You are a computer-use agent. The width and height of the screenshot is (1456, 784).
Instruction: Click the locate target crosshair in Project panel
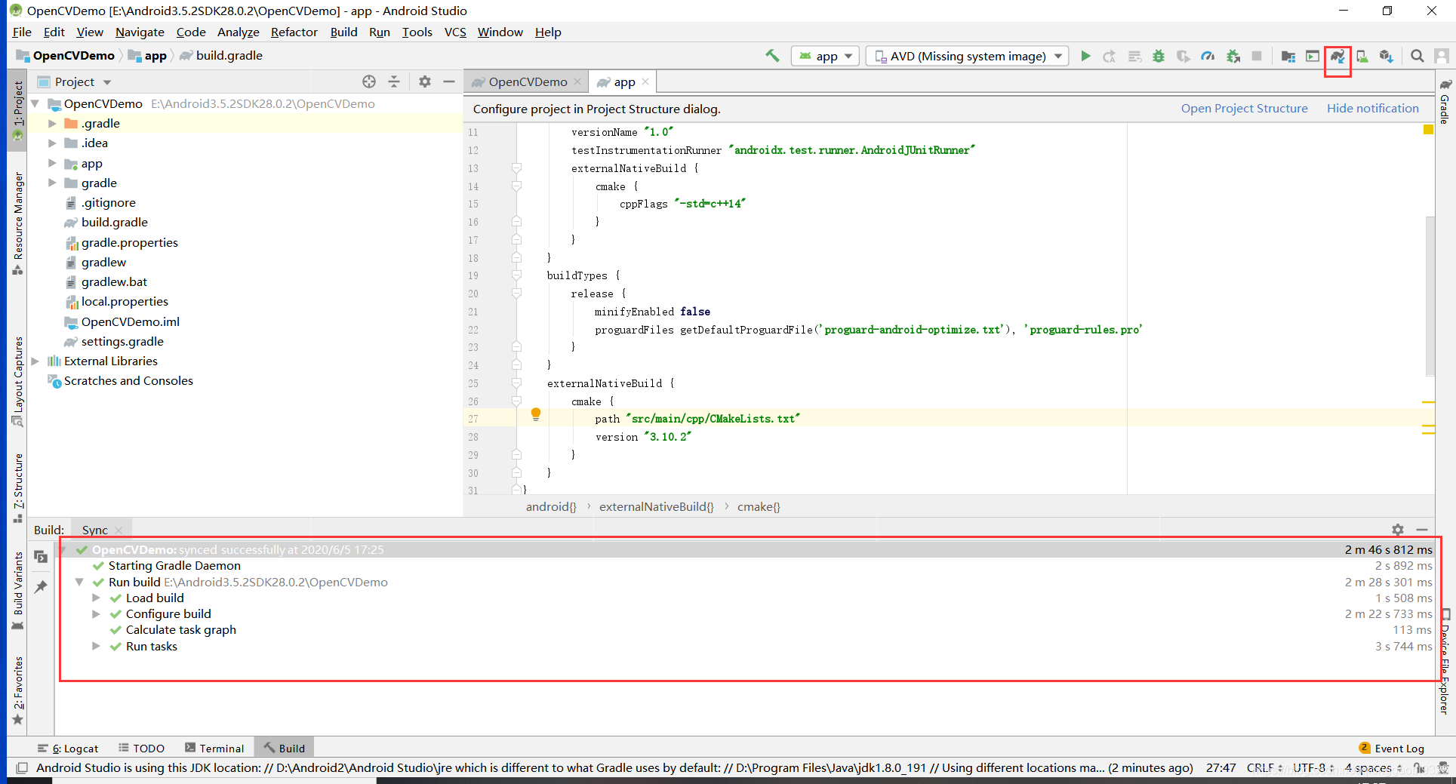pos(369,81)
